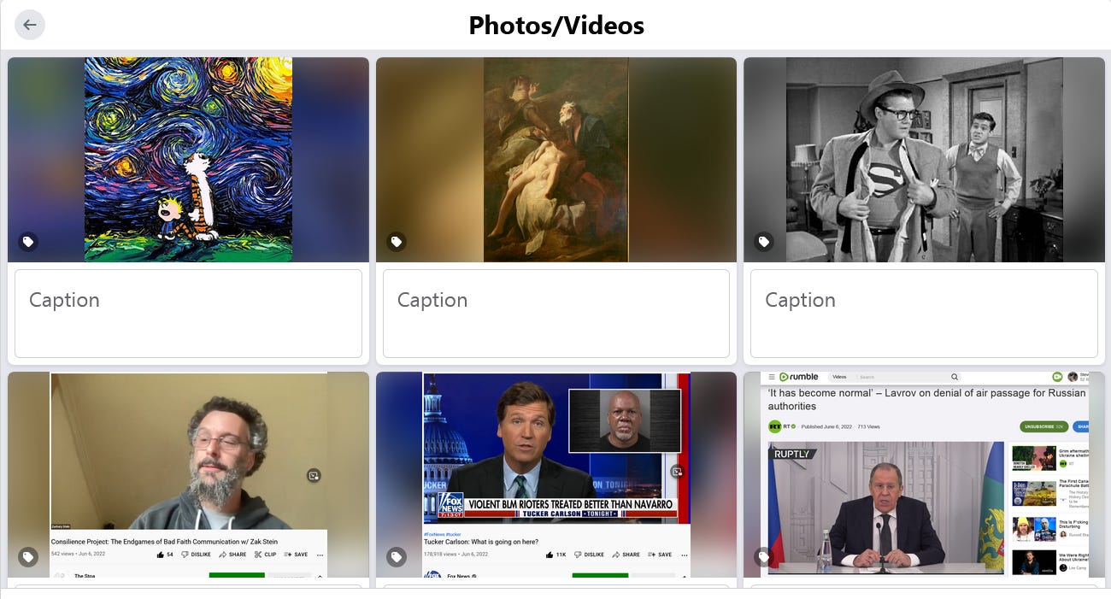This screenshot has height=599, width=1111.
Task: Add caption under the Superman photo
Action: click(x=924, y=314)
